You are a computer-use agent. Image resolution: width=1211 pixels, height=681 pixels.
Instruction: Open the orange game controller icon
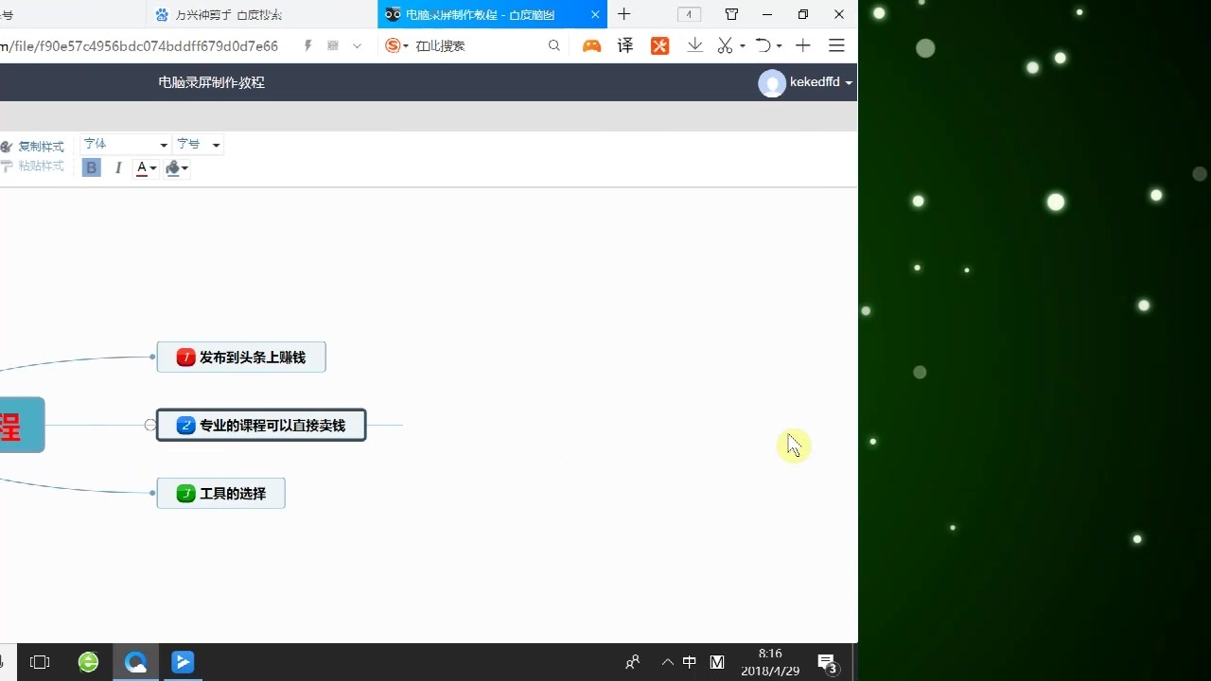coord(591,45)
